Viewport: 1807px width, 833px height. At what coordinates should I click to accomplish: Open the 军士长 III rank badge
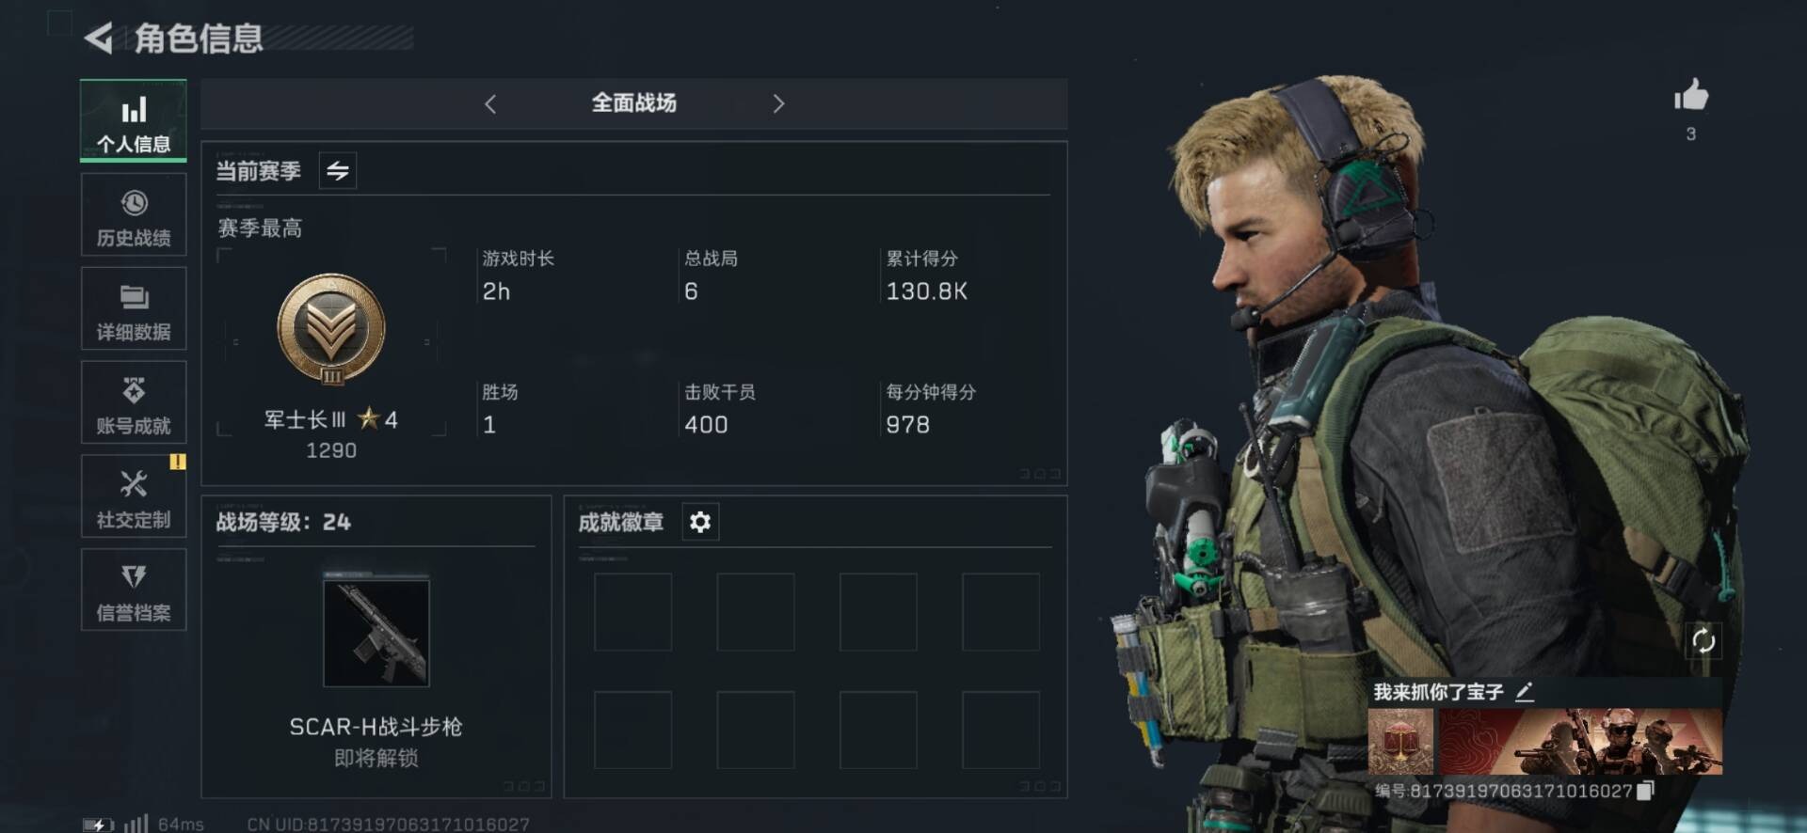pos(331,329)
